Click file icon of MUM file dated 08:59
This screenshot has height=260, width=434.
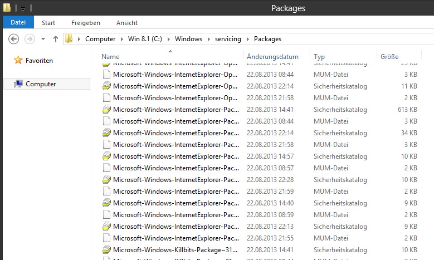[106, 215]
